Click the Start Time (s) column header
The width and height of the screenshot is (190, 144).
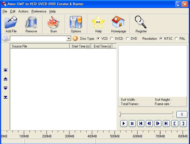click(x=80, y=46)
